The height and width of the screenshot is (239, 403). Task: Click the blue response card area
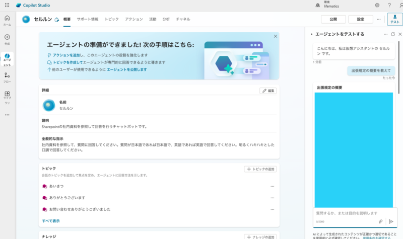tap(354, 150)
